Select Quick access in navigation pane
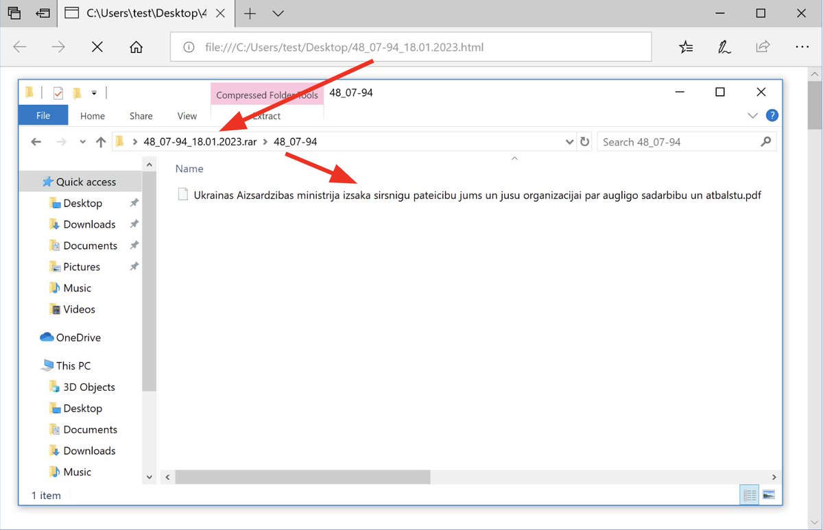The width and height of the screenshot is (823, 530). [x=80, y=182]
